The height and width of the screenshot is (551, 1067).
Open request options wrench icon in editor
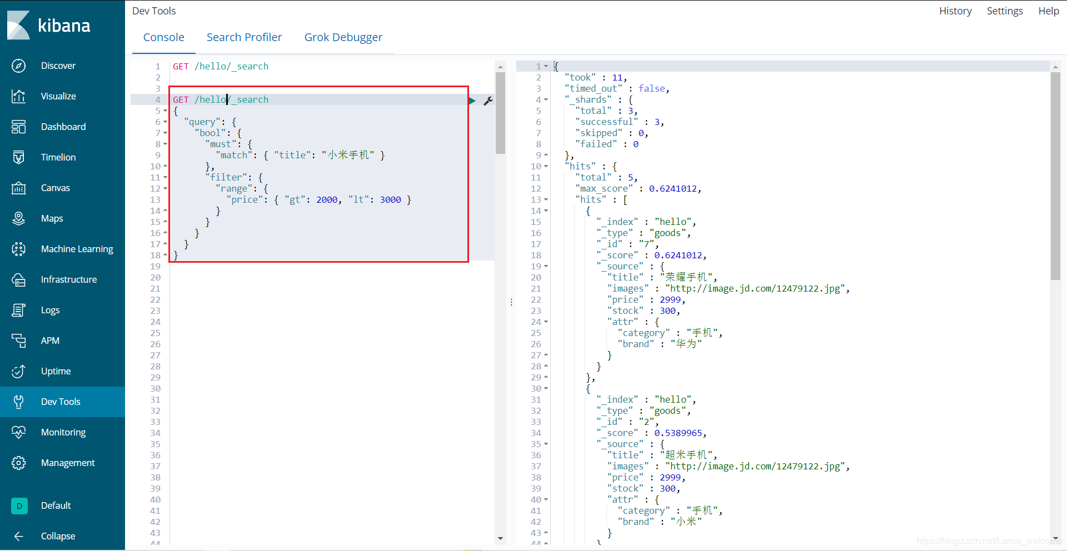tap(488, 101)
